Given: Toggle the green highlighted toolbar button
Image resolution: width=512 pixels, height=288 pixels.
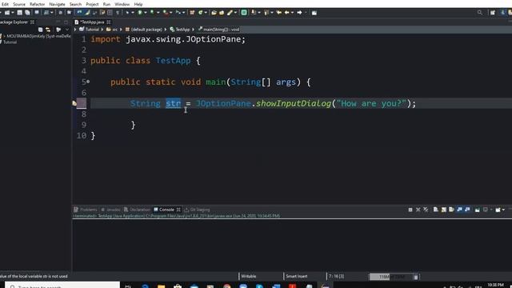Looking at the screenshot, I should pos(244,13).
